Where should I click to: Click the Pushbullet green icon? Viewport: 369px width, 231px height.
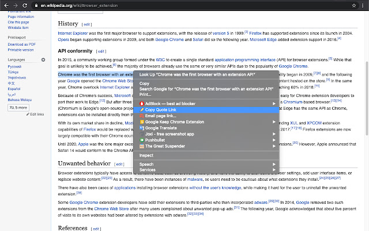[142, 140]
